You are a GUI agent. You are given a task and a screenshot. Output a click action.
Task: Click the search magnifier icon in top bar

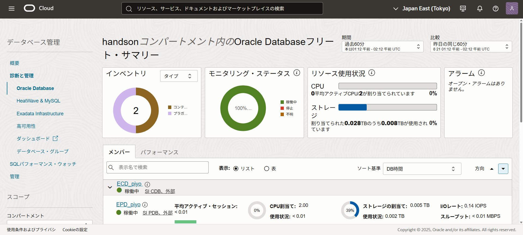pos(129,9)
